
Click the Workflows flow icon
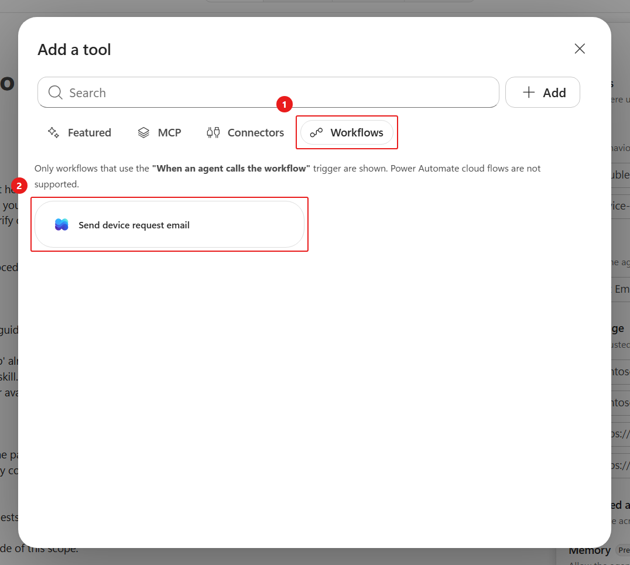pyautogui.click(x=316, y=132)
